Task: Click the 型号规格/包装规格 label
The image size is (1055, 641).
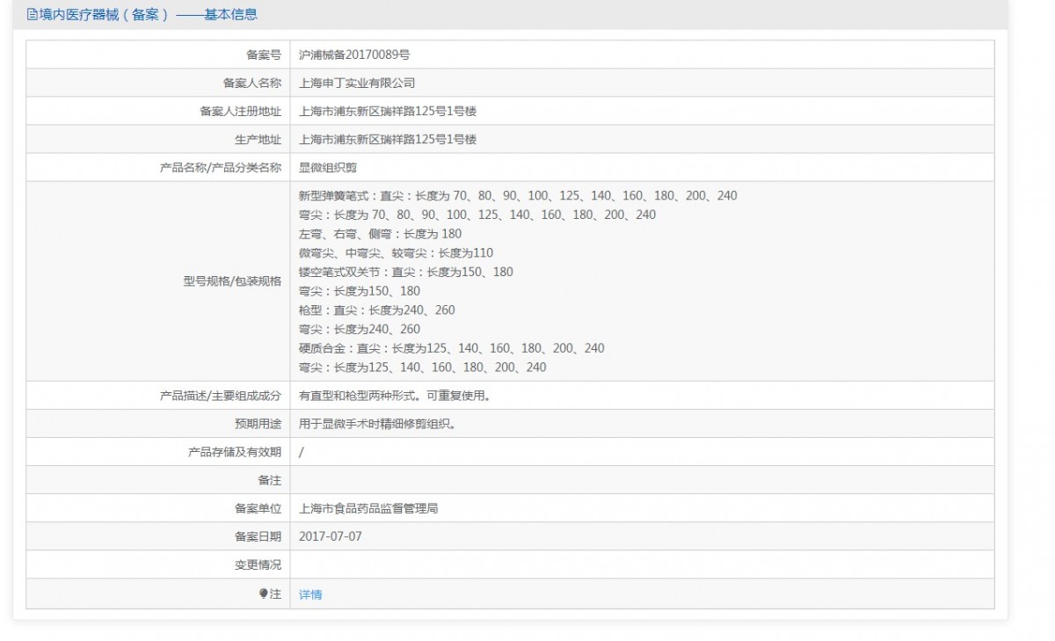Action: (x=232, y=281)
